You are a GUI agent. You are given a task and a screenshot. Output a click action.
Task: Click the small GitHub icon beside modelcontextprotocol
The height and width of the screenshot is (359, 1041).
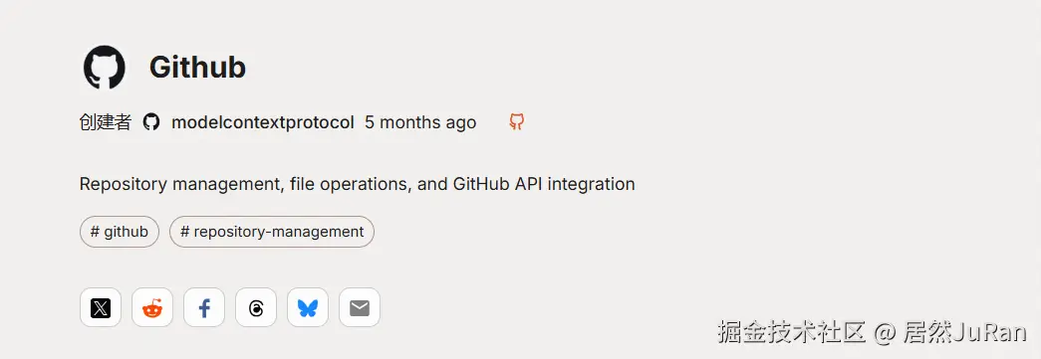(151, 122)
